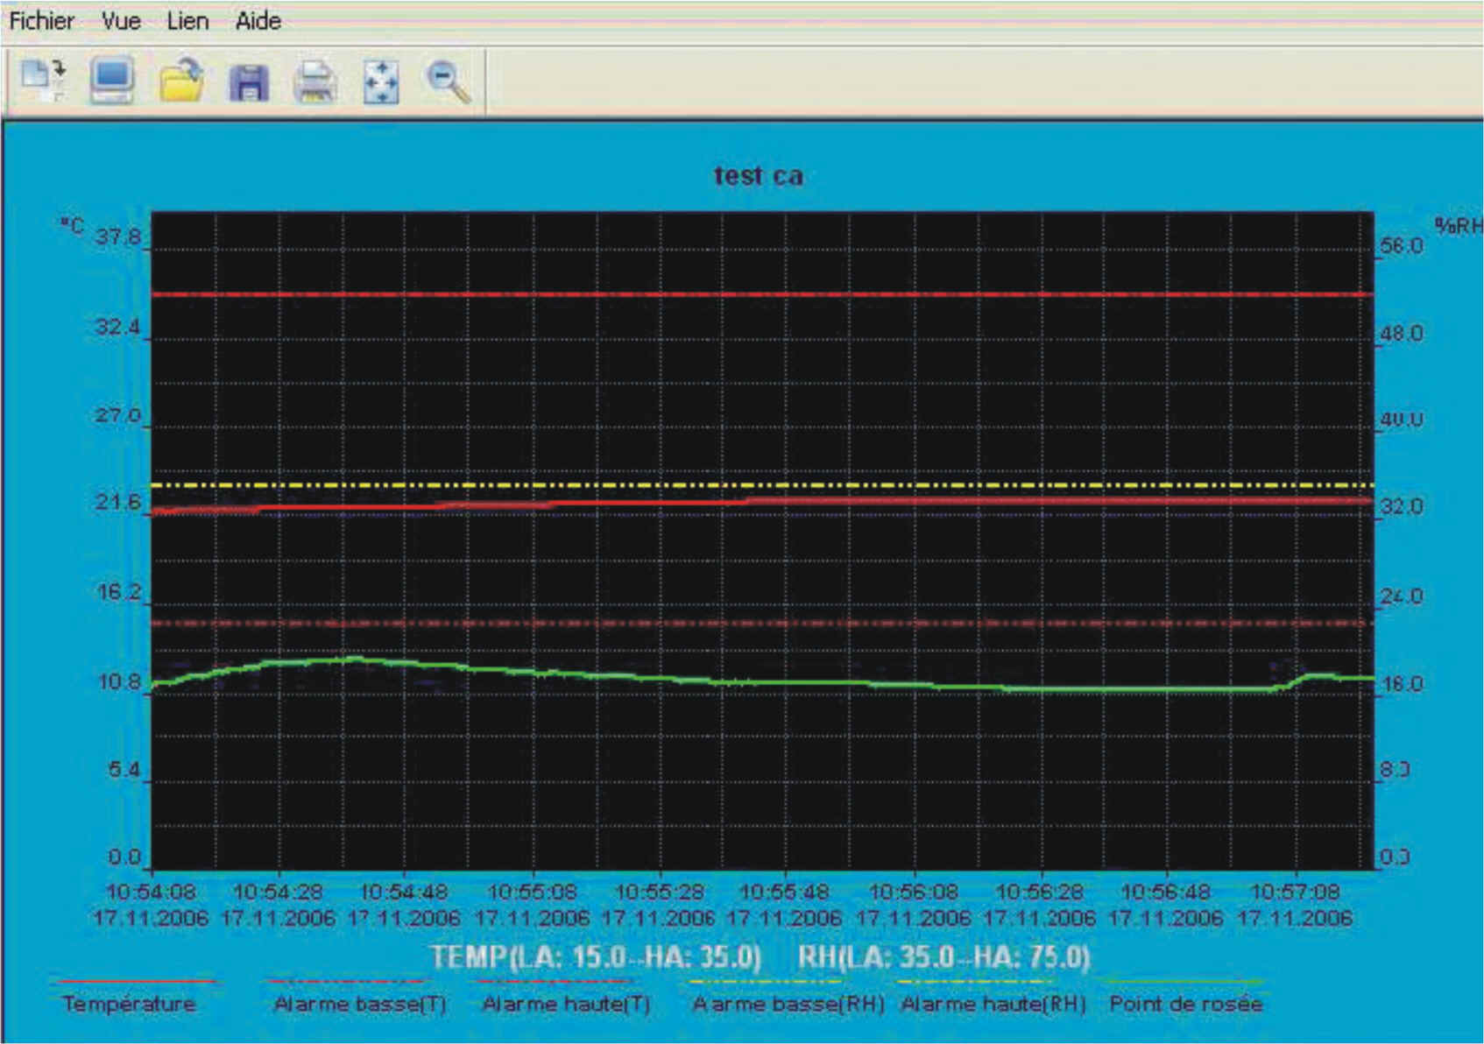Toggle the Alarme basse(T) legend entry

pyautogui.click(x=360, y=1004)
